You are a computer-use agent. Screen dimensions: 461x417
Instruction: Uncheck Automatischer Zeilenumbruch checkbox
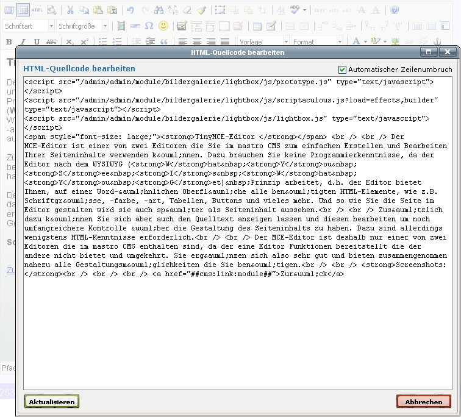[x=342, y=70]
